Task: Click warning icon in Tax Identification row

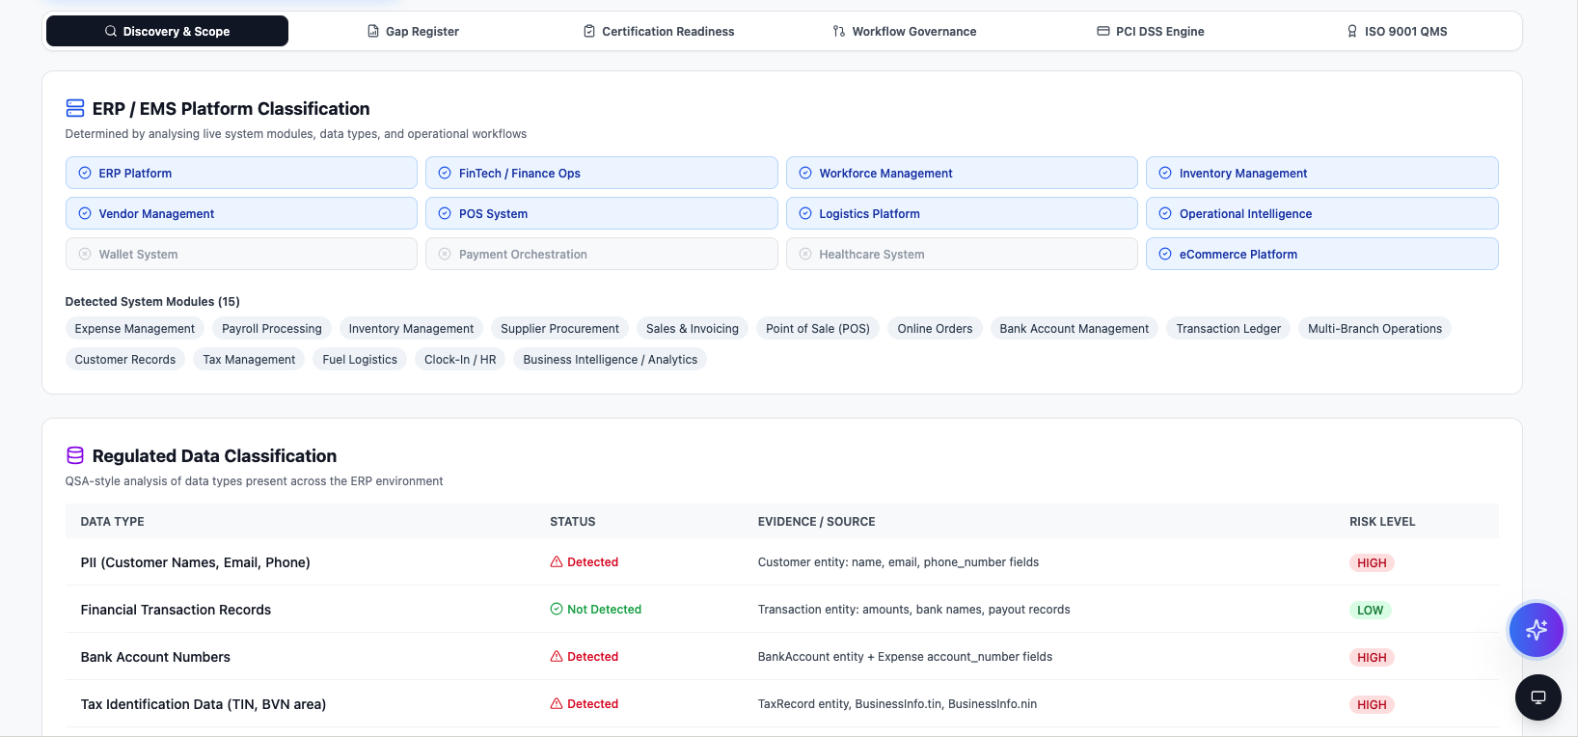Action: click(557, 703)
